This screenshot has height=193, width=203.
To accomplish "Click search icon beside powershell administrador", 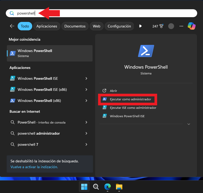I will (13, 133).
